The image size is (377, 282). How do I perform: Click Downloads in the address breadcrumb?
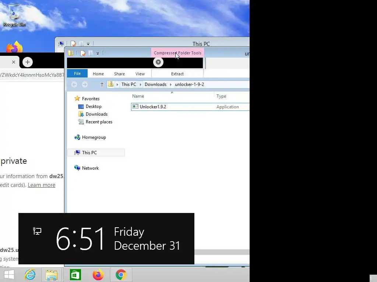156,84
